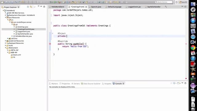This screenshot has height=111, width=197.
Task: Select the Java perspective button
Action: coord(183,2)
